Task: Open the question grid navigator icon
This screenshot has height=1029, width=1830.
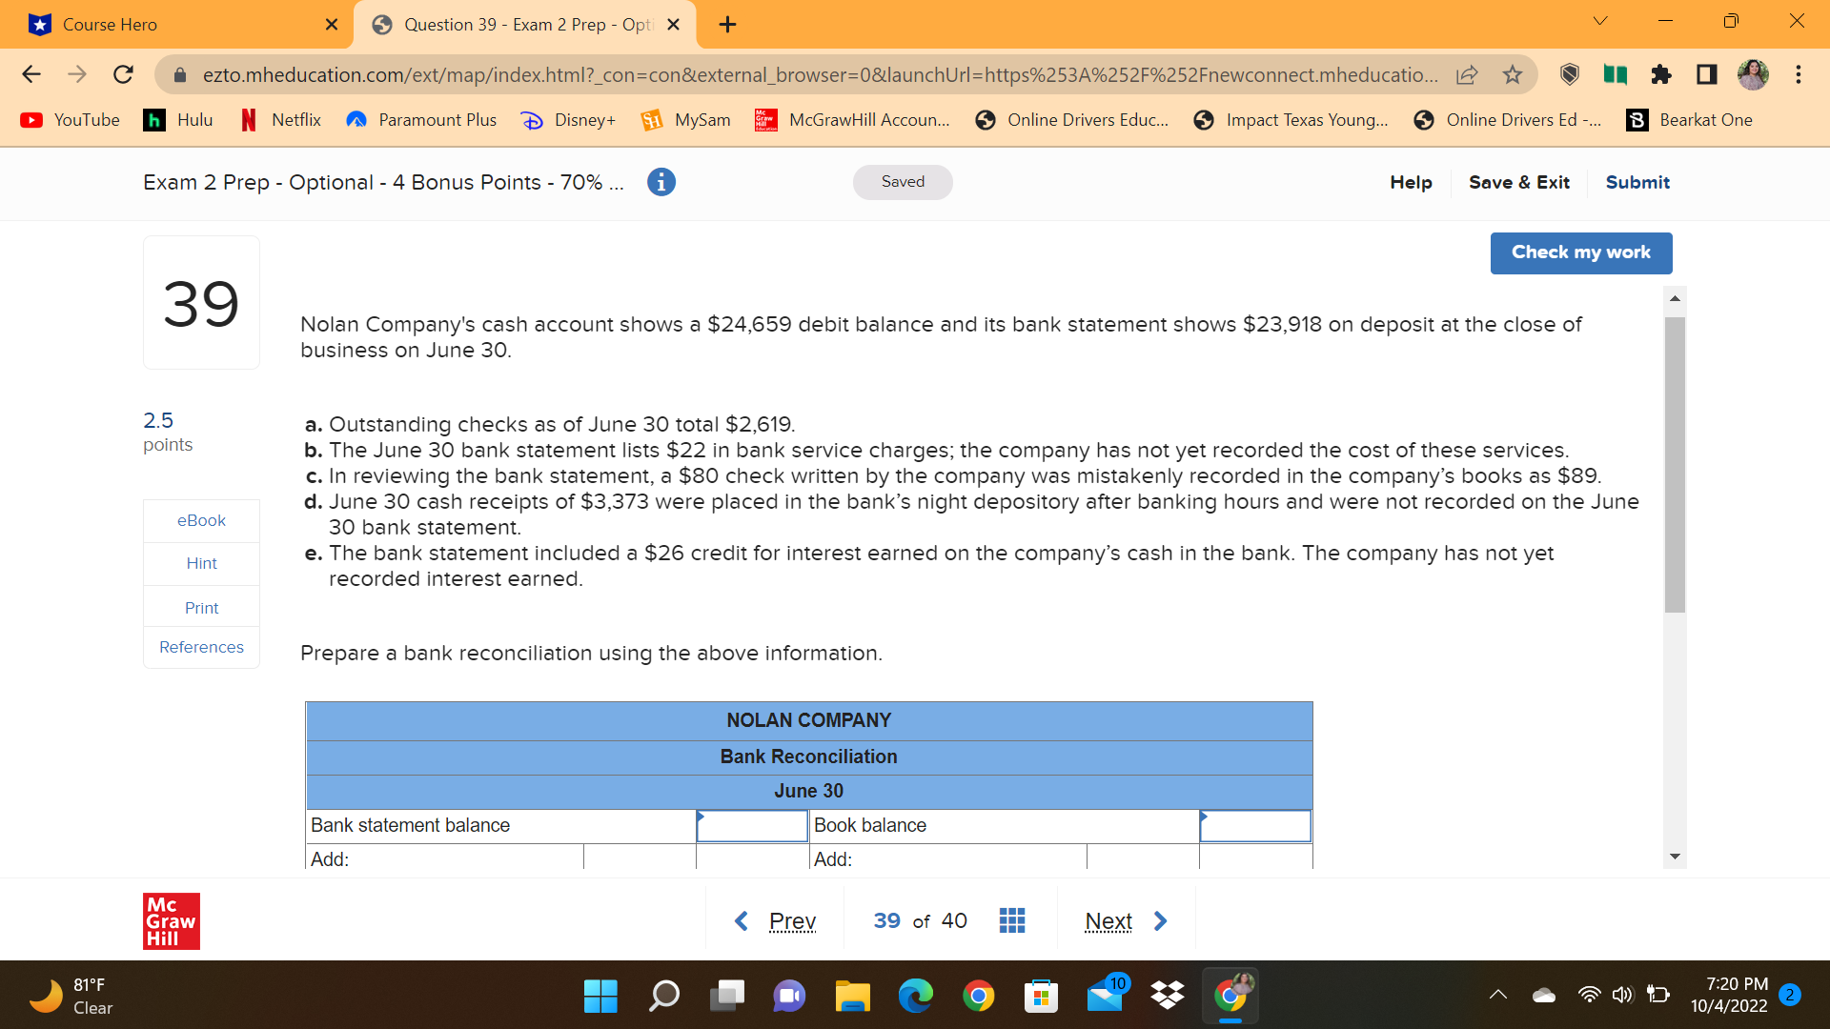Action: (1011, 920)
